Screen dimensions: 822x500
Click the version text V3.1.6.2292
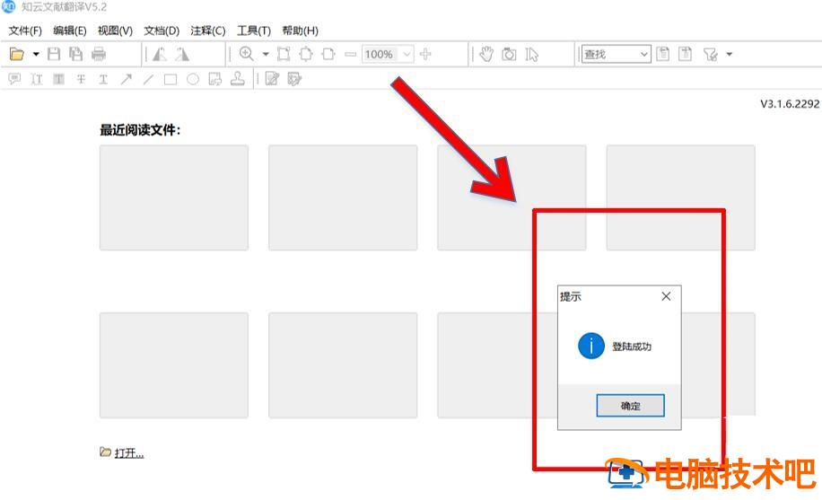[790, 104]
